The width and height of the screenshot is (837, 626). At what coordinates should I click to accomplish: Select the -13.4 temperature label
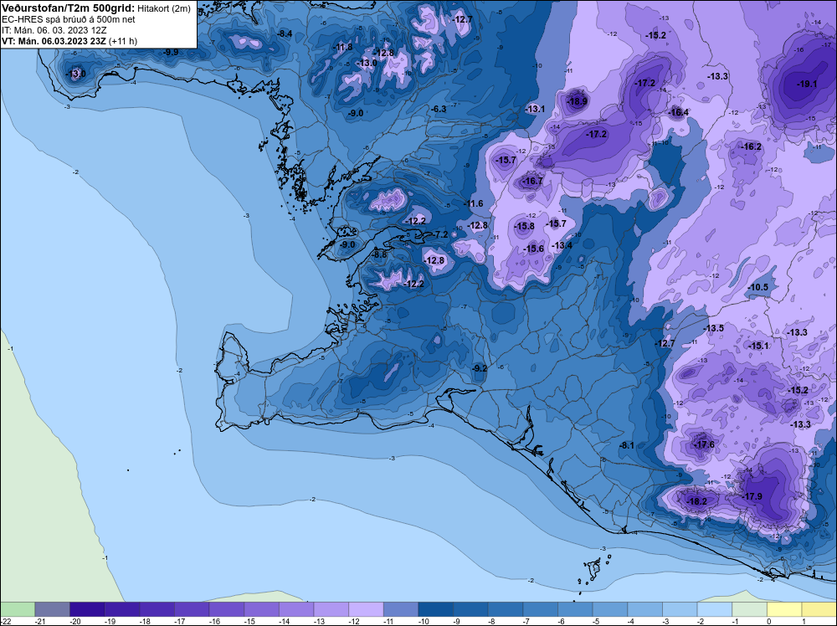click(562, 245)
